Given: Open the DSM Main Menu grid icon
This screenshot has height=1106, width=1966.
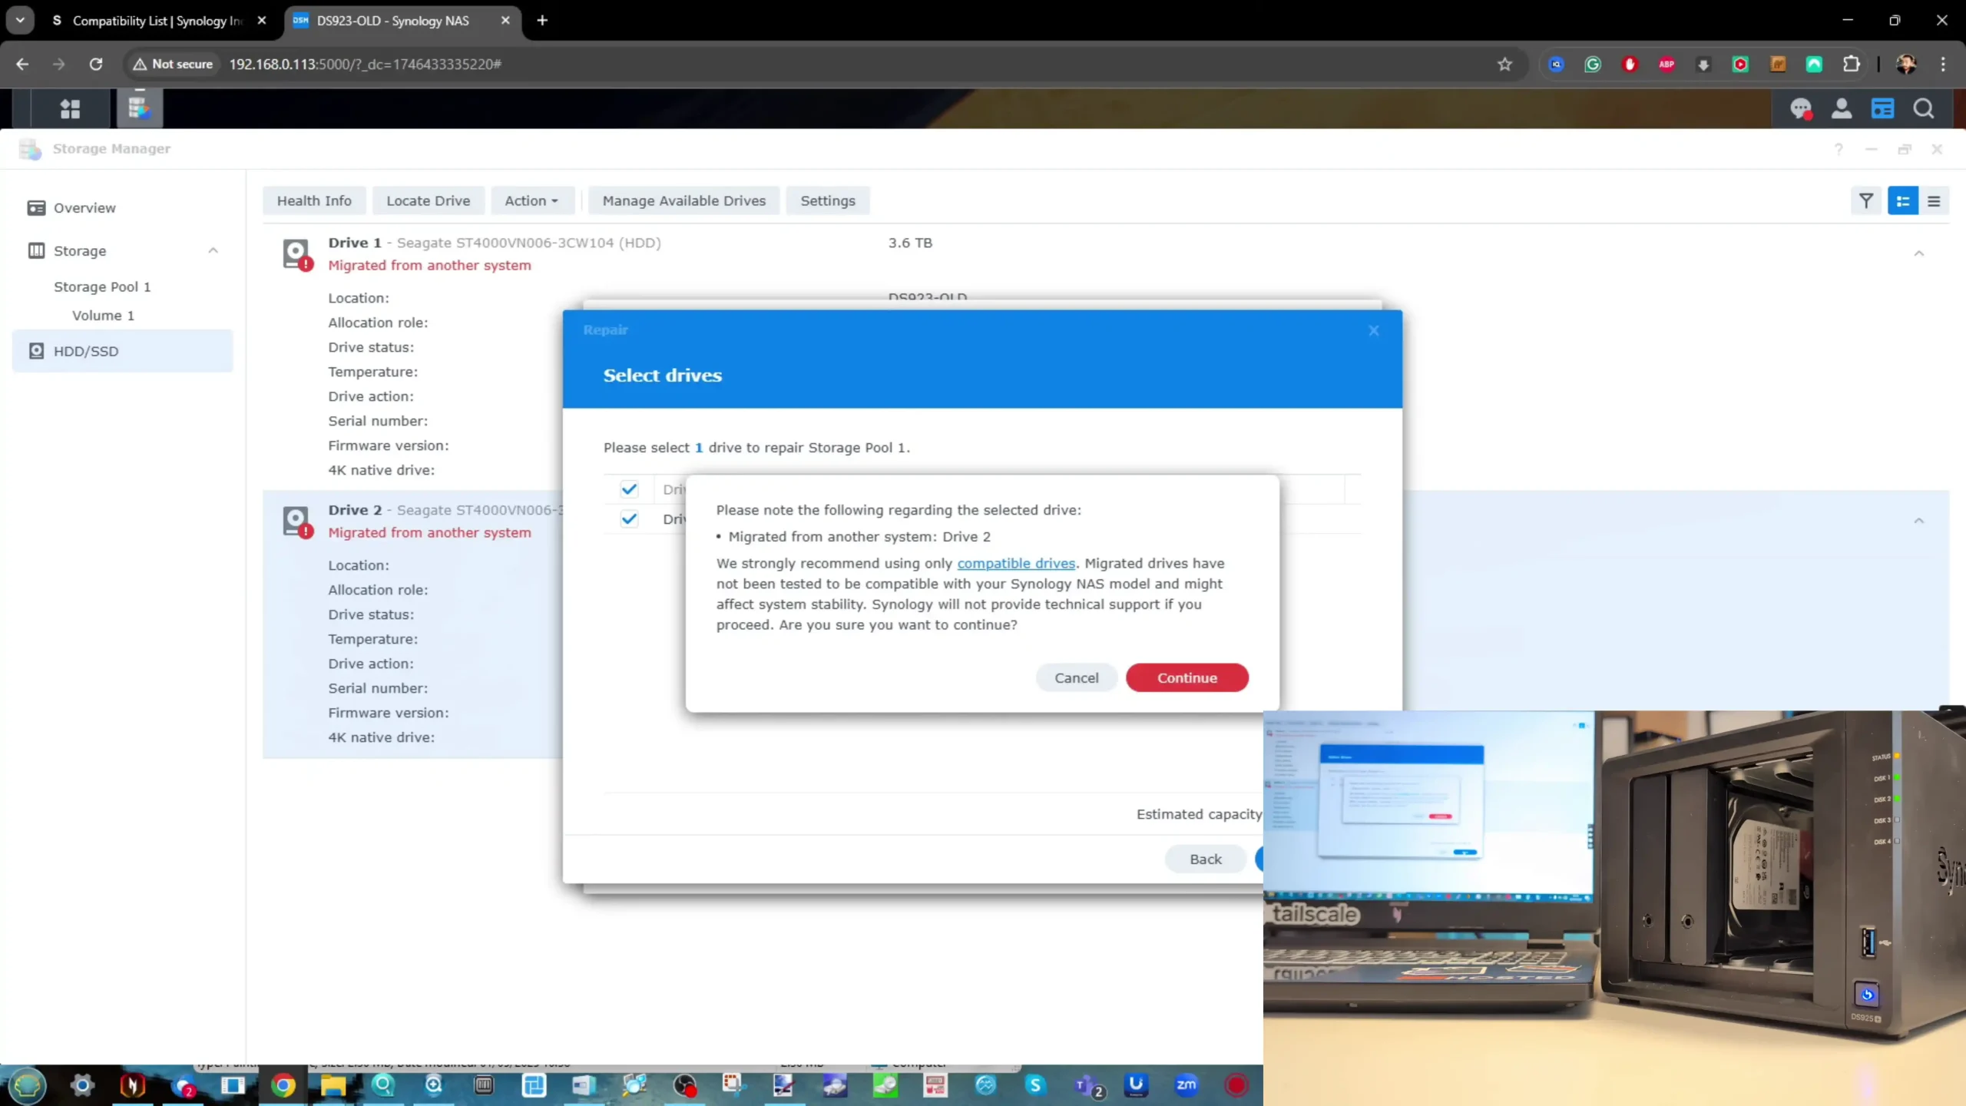Looking at the screenshot, I should click(70, 109).
